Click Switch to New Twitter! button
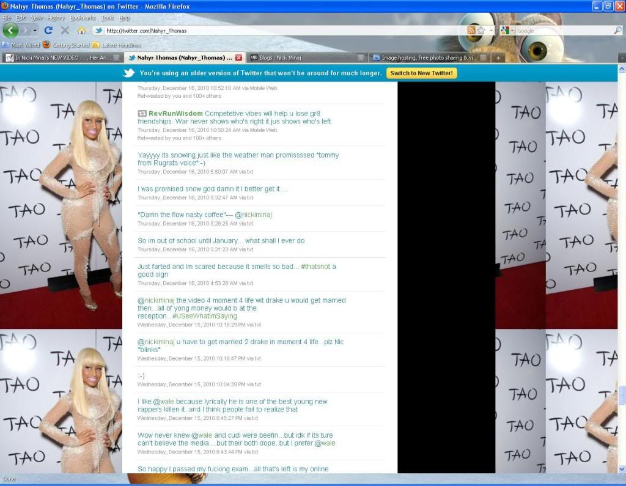This screenshot has height=486, width=626. 422,73
